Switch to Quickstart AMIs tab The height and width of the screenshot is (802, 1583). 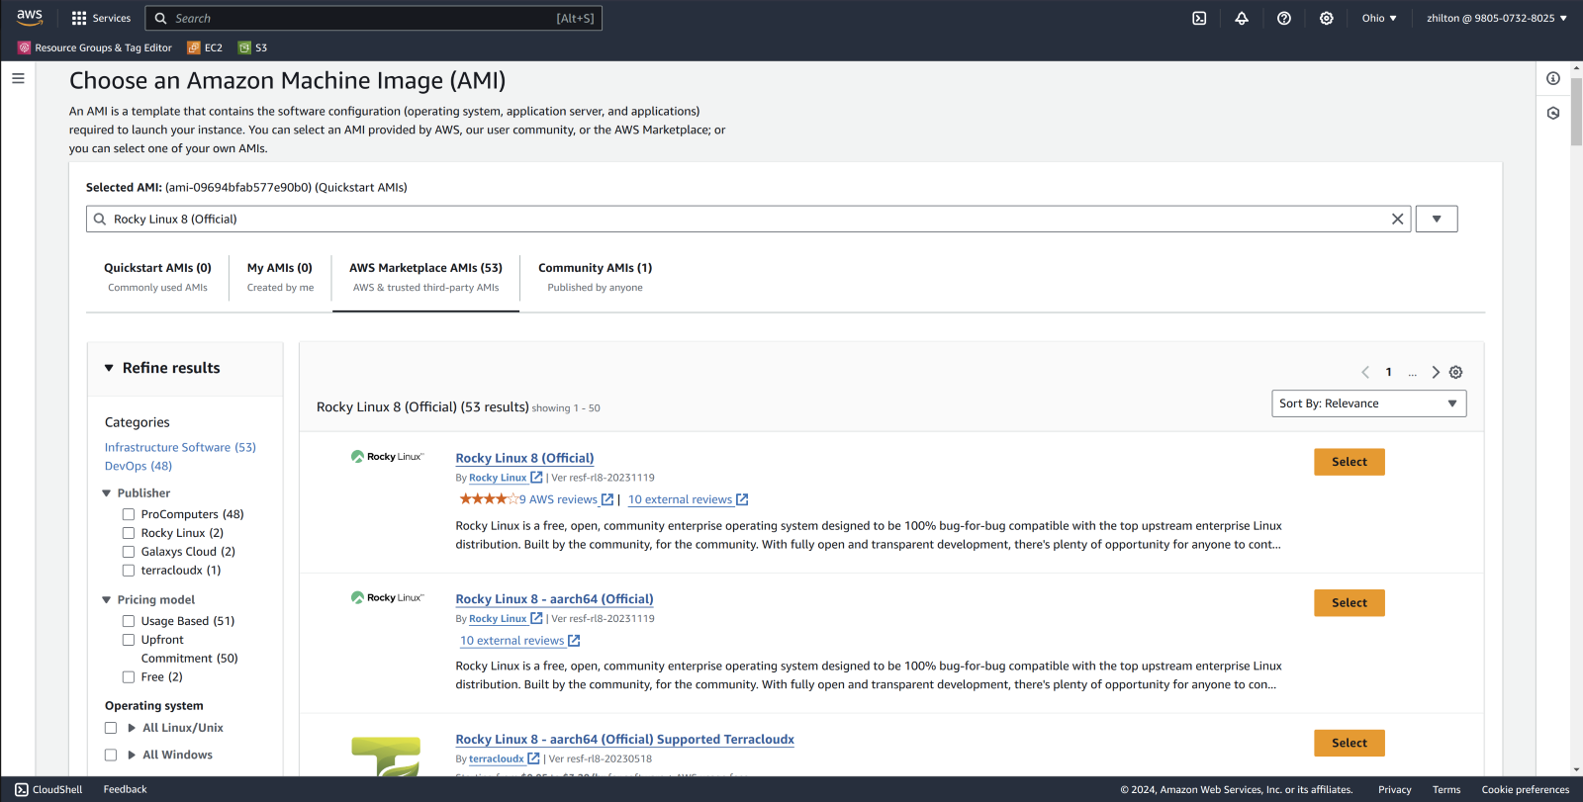click(157, 277)
